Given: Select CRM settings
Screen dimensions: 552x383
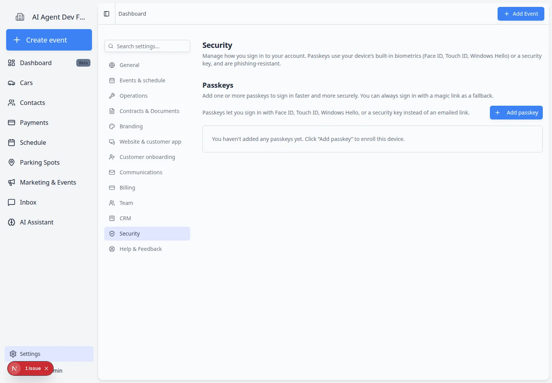Looking at the screenshot, I should pyautogui.click(x=147, y=218).
